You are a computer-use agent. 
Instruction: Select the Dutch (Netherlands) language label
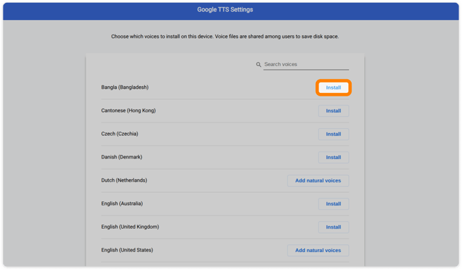(124, 180)
